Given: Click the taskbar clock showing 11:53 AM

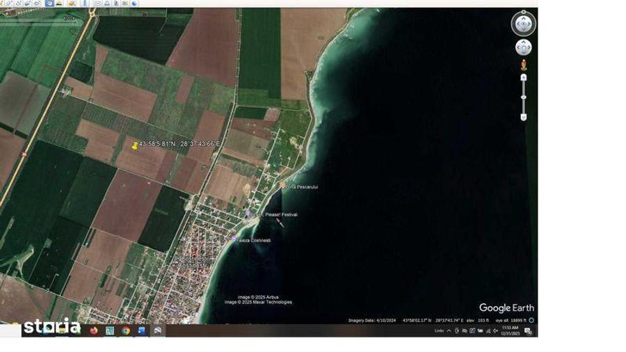Looking at the screenshot, I should [x=510, y=330].
